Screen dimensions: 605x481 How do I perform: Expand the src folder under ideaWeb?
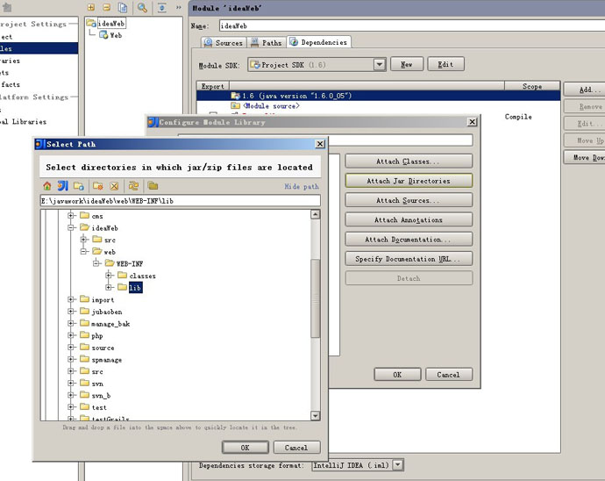point(83,240)
